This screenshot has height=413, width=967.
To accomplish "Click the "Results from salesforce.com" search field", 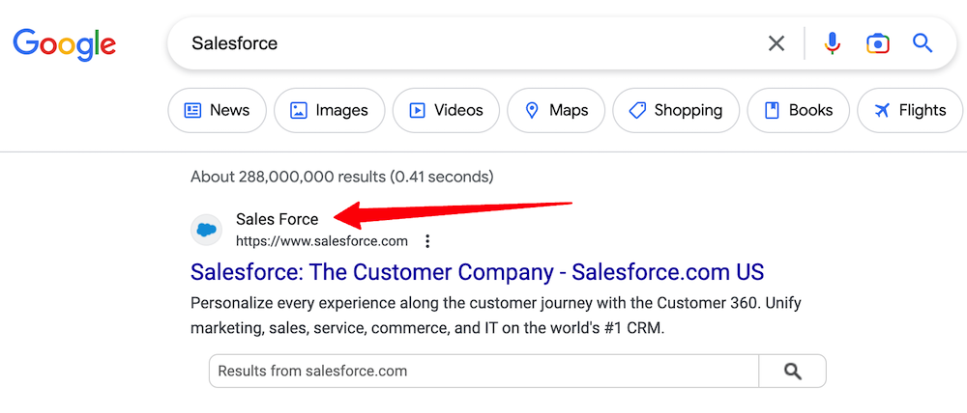I will click(483, 371).
